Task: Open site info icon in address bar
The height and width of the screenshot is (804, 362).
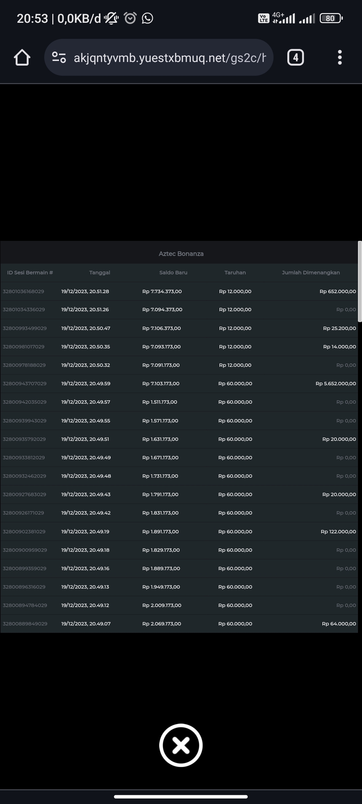Action: pyautogui.click(x=59, y=58)
